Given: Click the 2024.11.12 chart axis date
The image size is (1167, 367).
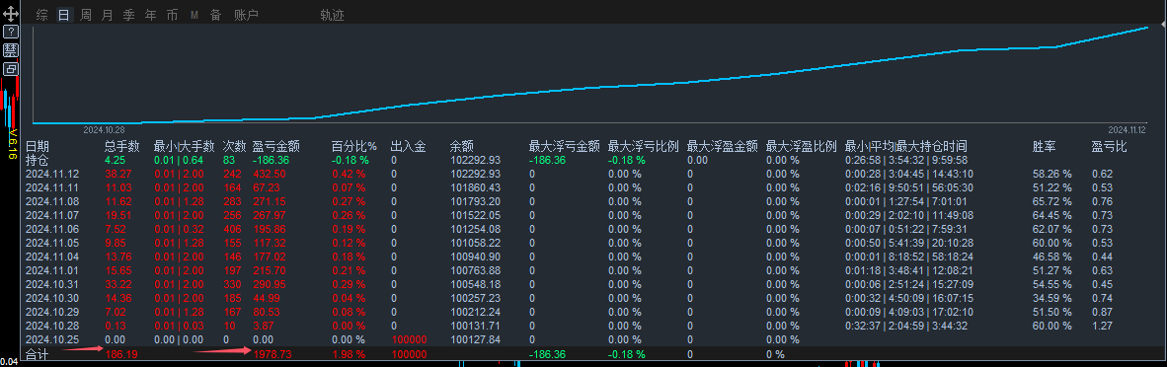Looking at the screenshot, I should tap(1127, 129).
